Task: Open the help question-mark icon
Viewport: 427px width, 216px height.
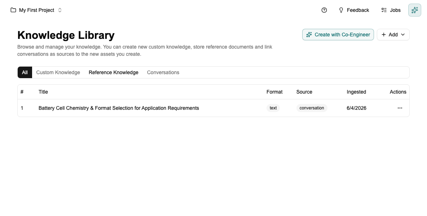Action: coord(324,10)
